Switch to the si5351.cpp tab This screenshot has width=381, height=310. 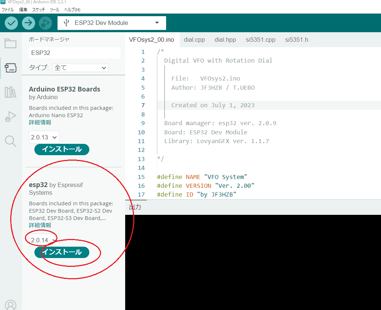[x=261, y=40]
